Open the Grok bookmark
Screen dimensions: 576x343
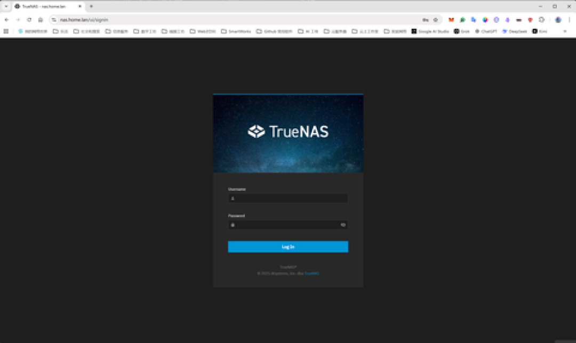[x=462, y=31]
